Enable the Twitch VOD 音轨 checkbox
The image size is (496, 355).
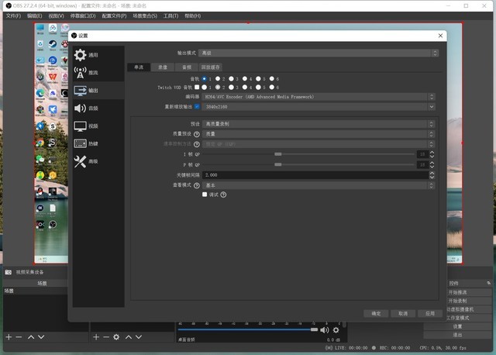(x=197, y=87)
